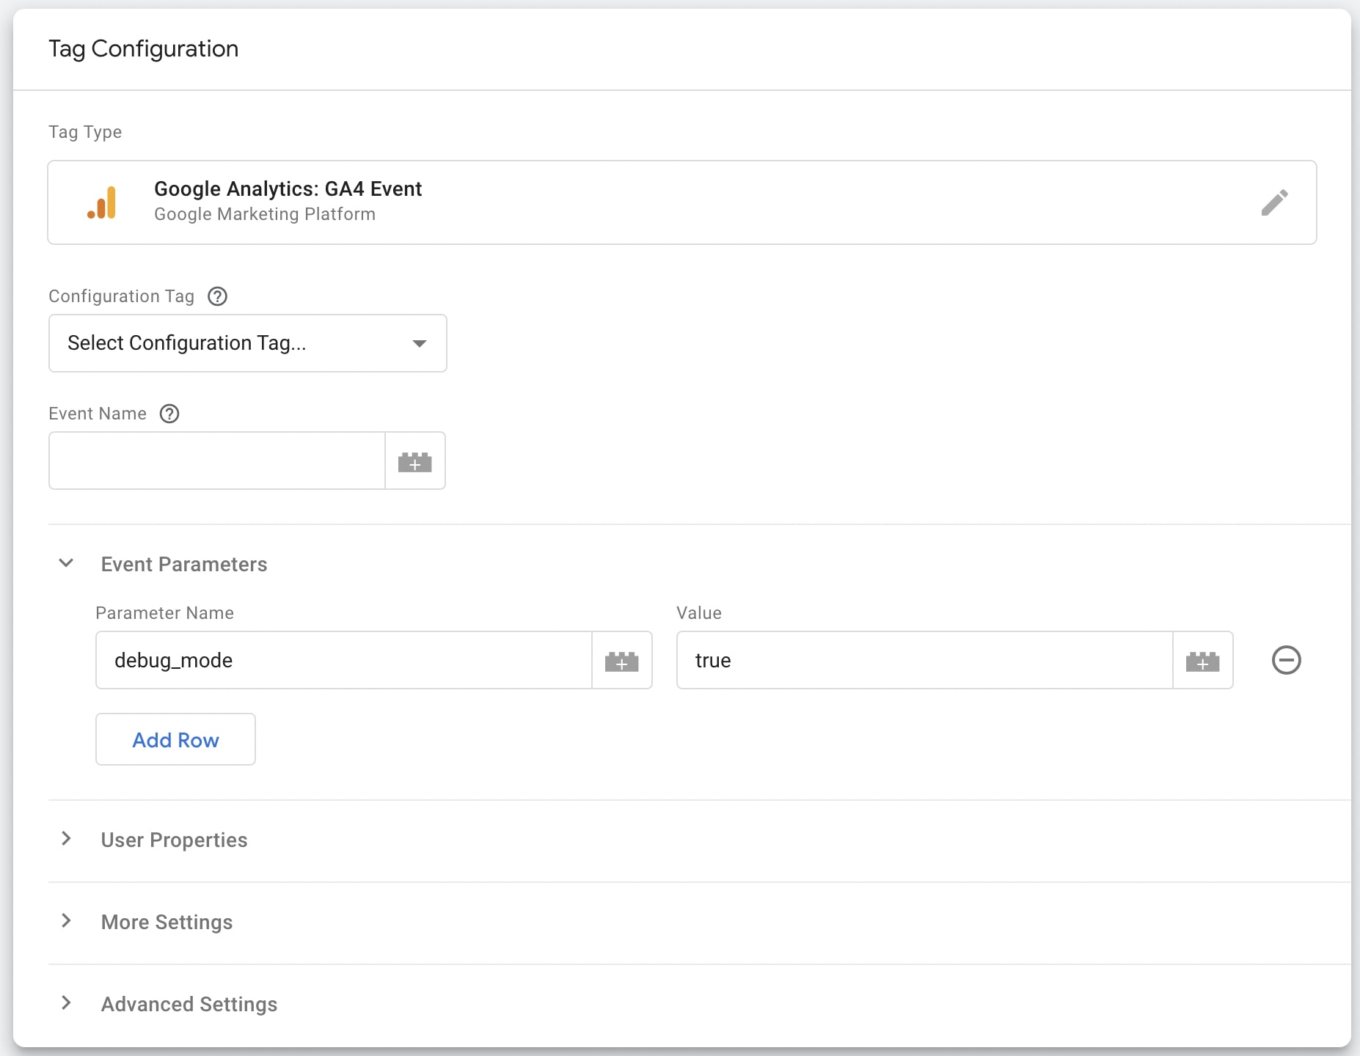Expand the Advanced Settings section
Viewport: 1360px width, 1056px height.
(66, 1003)
